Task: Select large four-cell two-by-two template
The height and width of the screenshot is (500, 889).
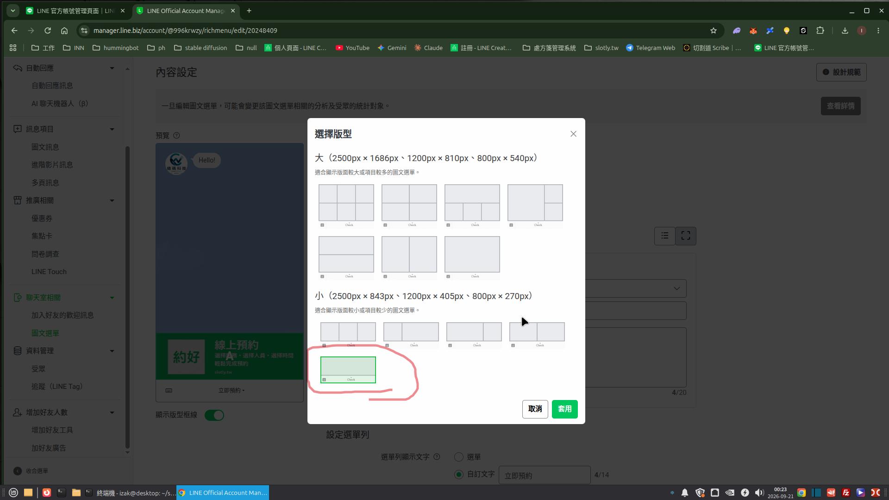Action: 409,206
